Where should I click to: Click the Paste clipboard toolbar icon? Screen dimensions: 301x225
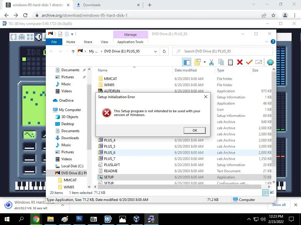(x=230, y=62)
